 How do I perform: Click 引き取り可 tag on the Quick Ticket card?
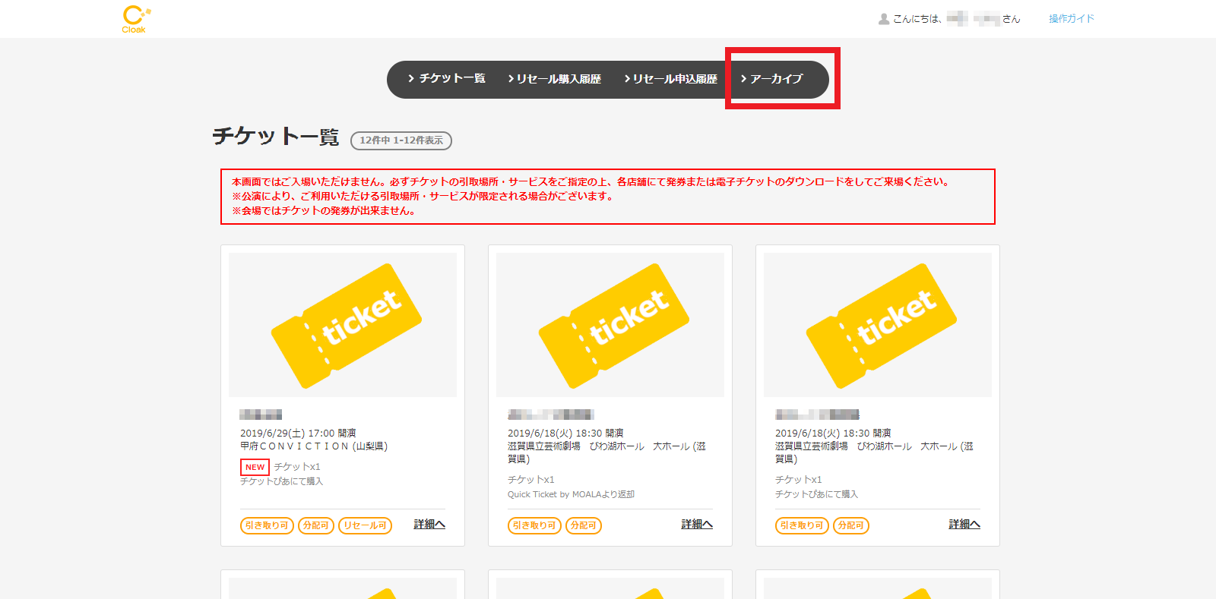(534, 525)
